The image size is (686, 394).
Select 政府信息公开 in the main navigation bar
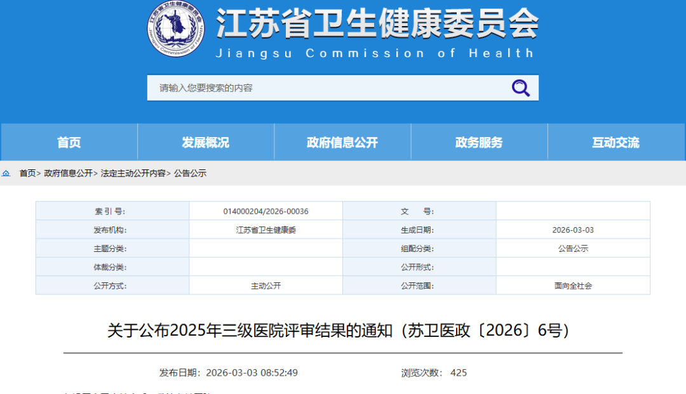click(342, 143)
